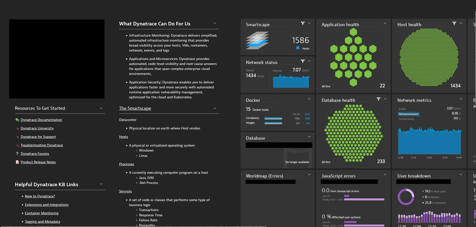Viewport: 476px width, 227px height.
Task: Open the Troubleshooting Dynatrace link
Action: coord(41,145)
